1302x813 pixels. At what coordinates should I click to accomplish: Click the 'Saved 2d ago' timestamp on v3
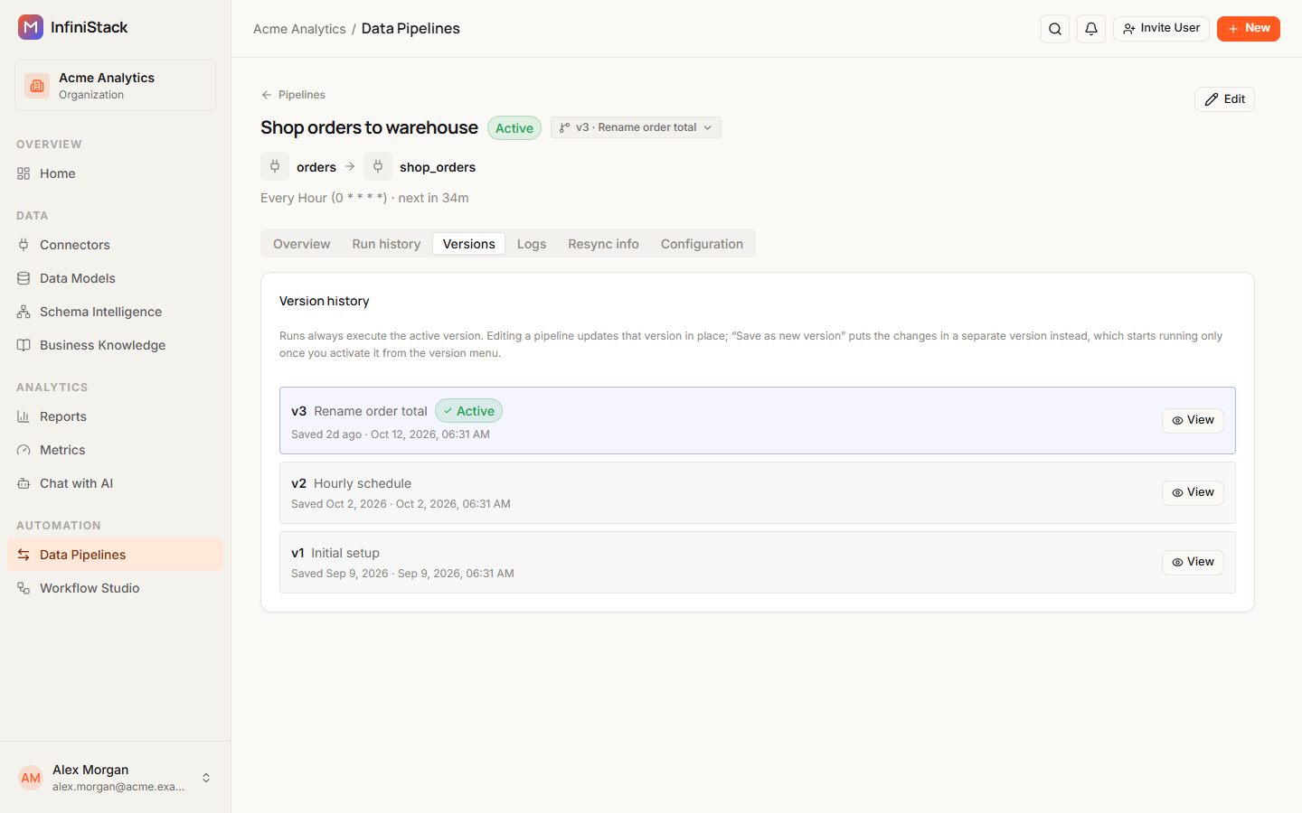[x=326, y=435]
